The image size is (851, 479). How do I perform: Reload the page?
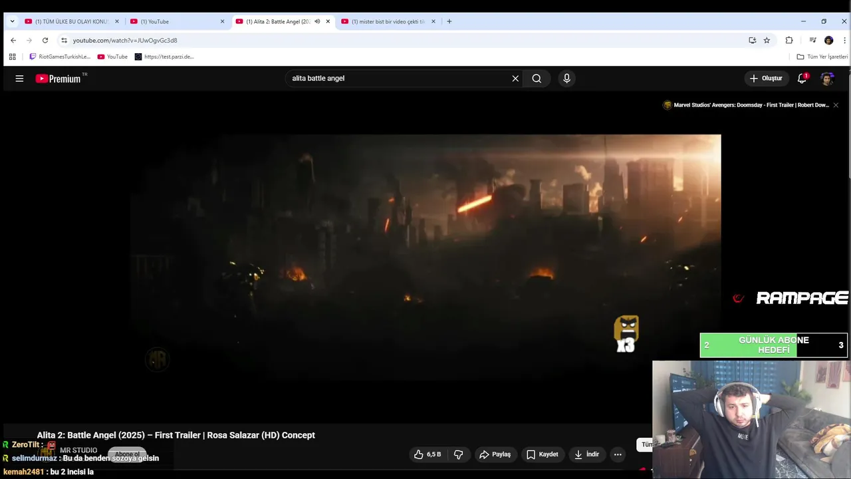pos(45,40)
